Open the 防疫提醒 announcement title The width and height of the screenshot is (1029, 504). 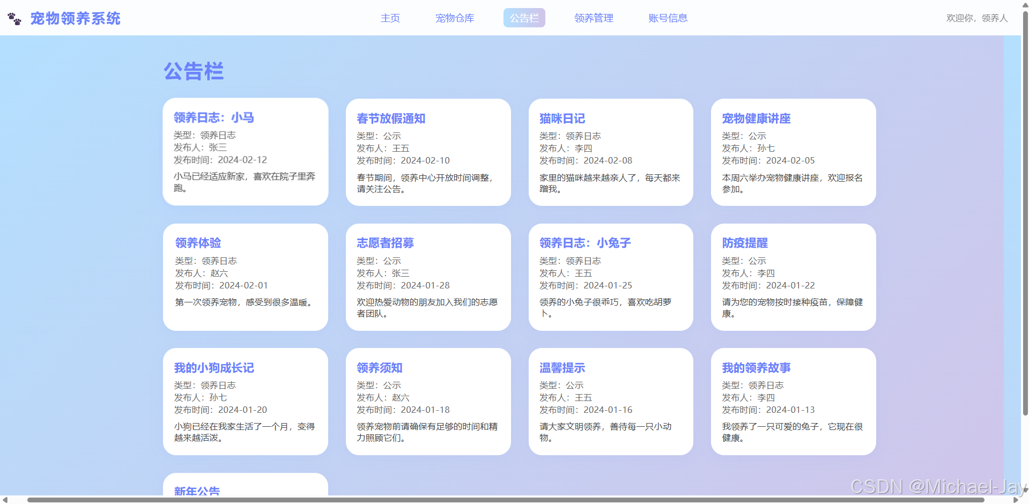745,243
